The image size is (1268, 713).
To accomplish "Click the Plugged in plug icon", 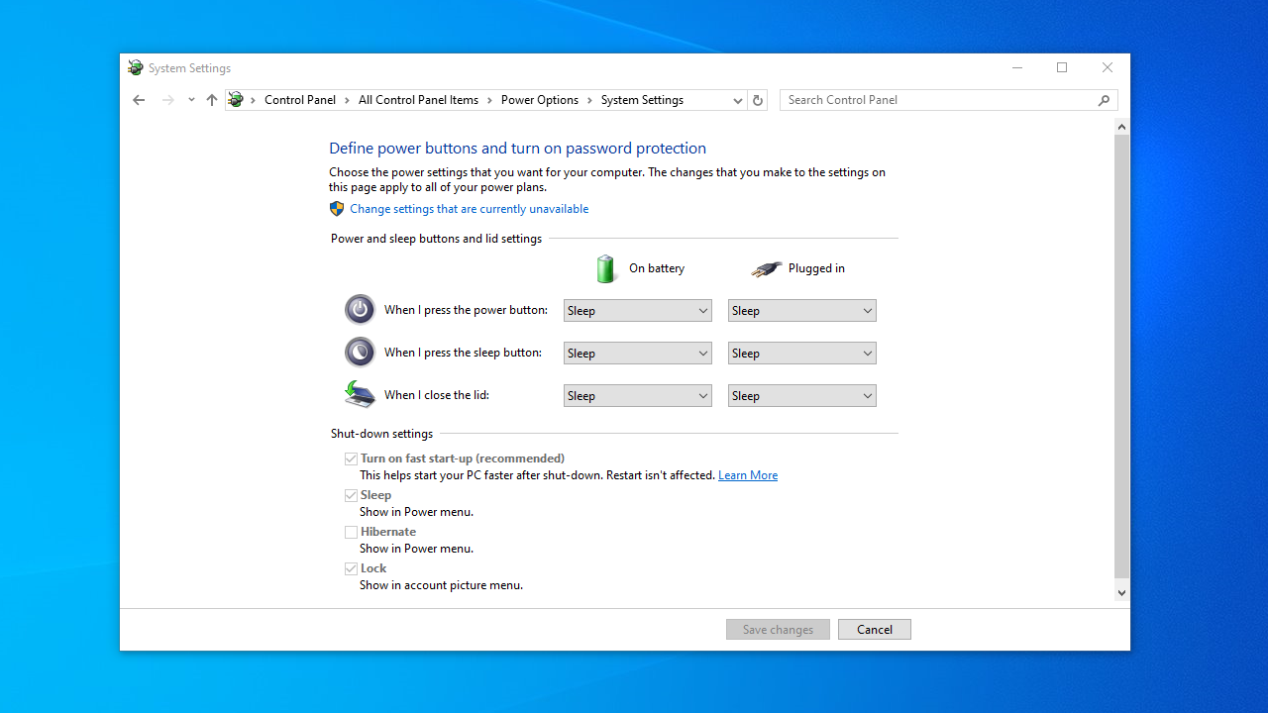I will pos(766,268).
